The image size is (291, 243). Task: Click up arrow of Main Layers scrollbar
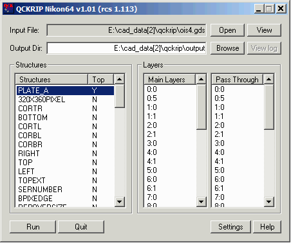tap(201, 79)
